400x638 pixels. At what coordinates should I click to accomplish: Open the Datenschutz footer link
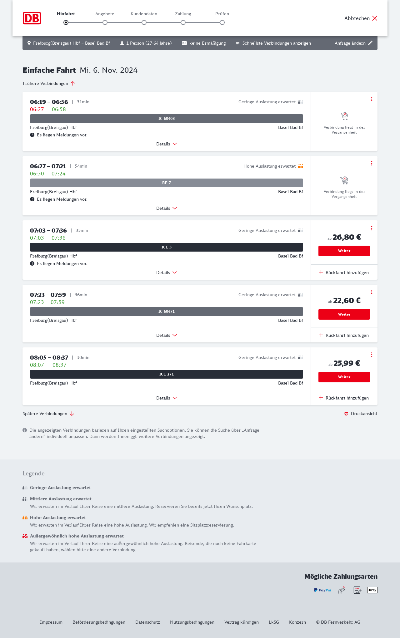coord(147,622)
